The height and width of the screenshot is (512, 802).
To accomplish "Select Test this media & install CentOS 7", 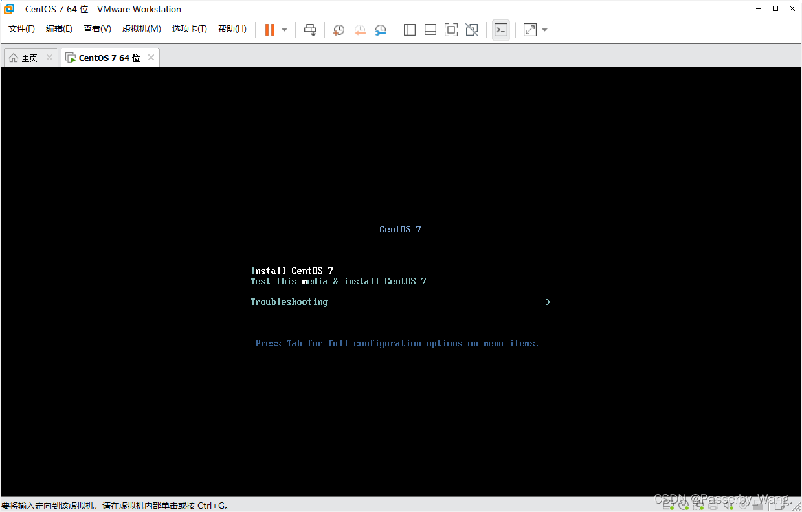I will pyautogui.click(x=339, y=281).
